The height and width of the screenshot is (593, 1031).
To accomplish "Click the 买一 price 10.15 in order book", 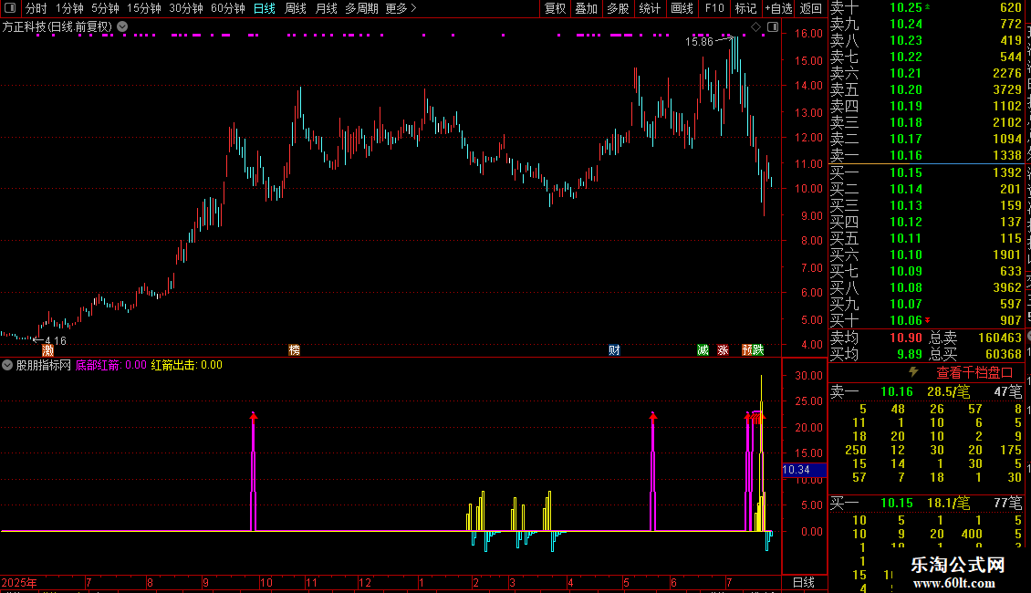I will pos(905,172).
